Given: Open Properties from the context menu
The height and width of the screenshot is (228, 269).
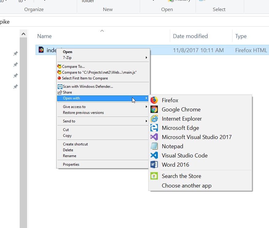Looking at the screenshot, I should tap(103, 164).
